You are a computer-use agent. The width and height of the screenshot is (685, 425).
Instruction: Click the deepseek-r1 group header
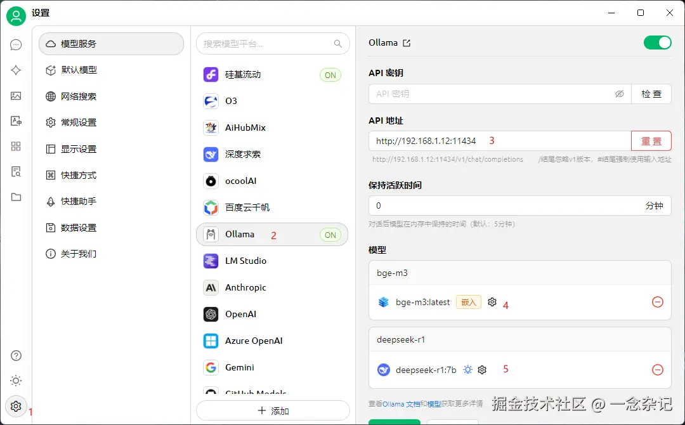[520, 339]
